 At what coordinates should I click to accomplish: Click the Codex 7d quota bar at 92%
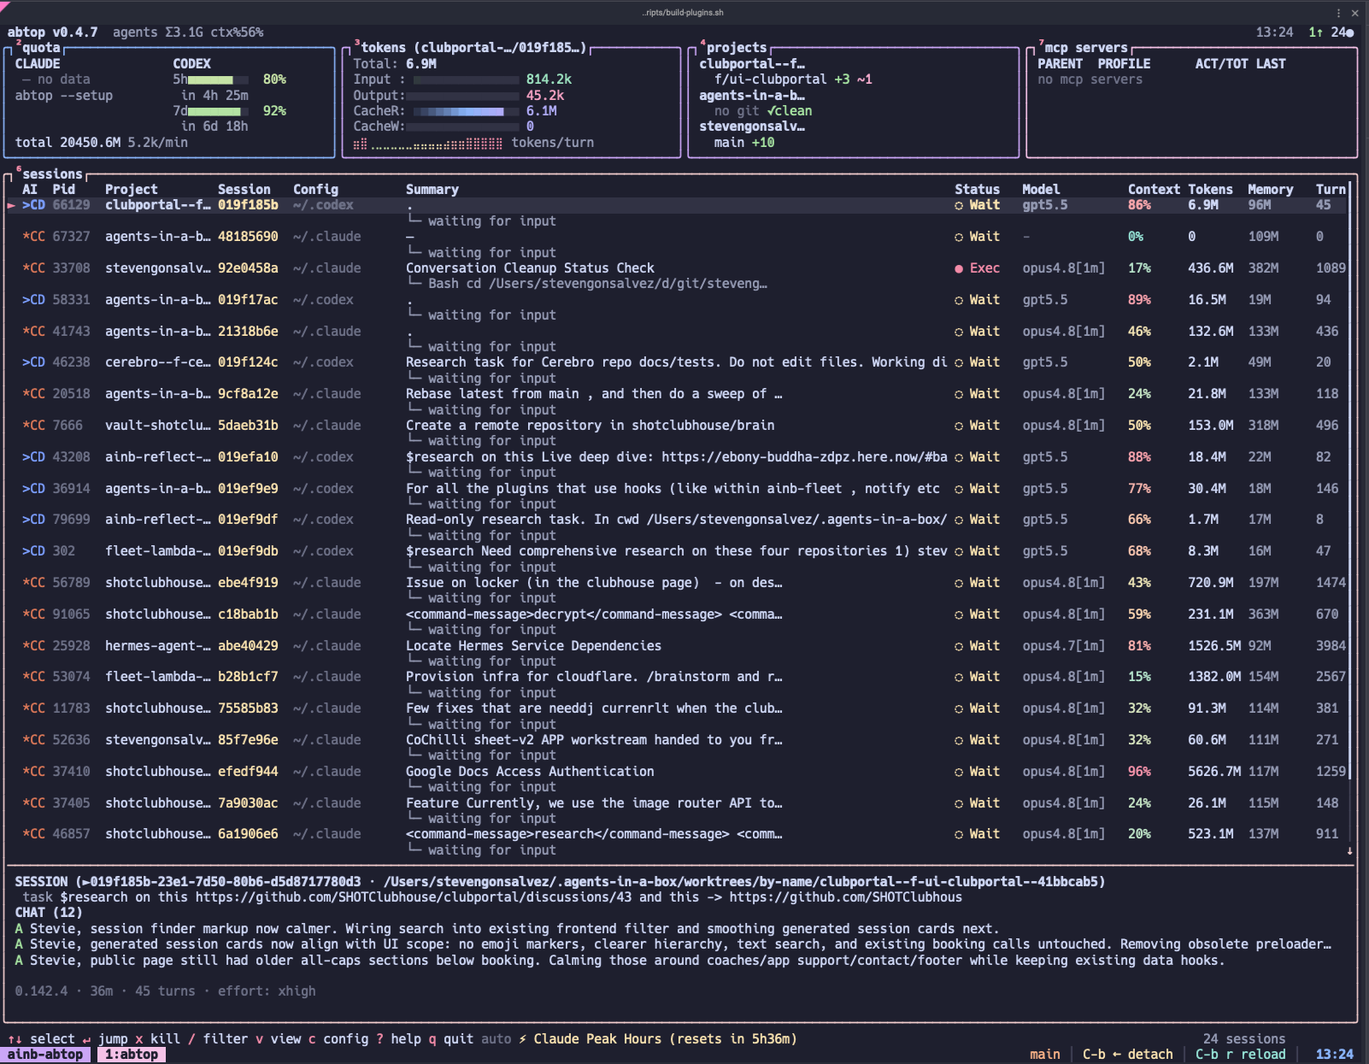pyautogui.click(x=217, y=111)
